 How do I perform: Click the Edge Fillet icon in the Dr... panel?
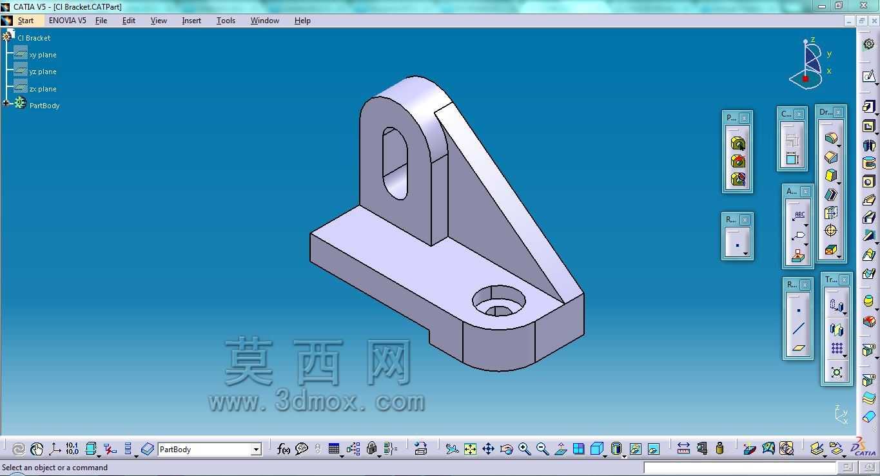pos(831,138)
